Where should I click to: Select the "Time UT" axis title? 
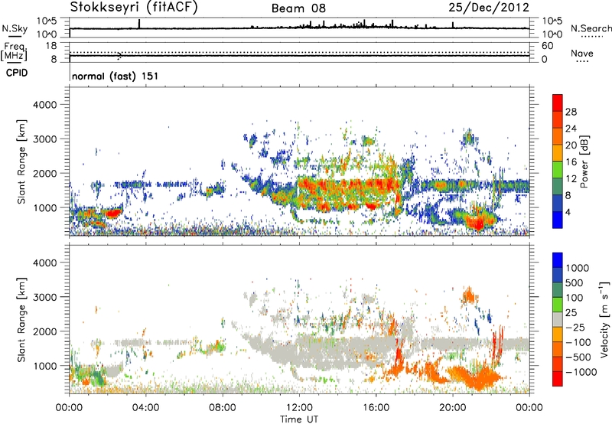coord(299,419)
